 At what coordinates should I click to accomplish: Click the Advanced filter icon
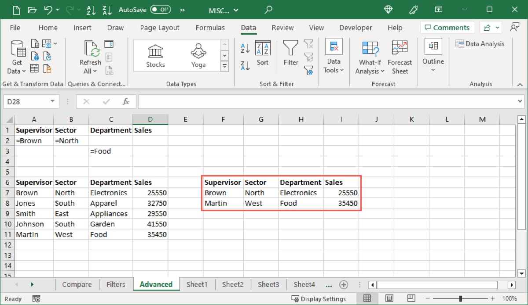[309, 70]
